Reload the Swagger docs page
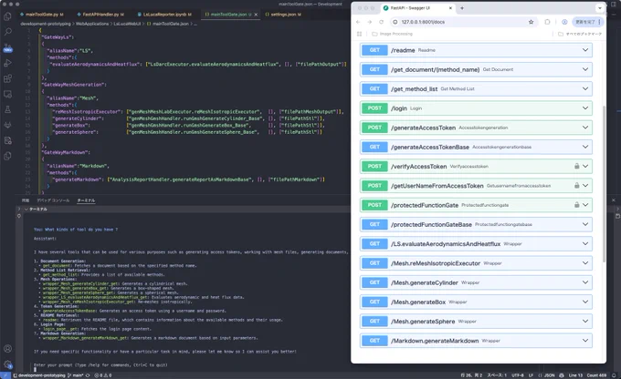Viewport: 621px width, 379px height. (x=381, y=22)
